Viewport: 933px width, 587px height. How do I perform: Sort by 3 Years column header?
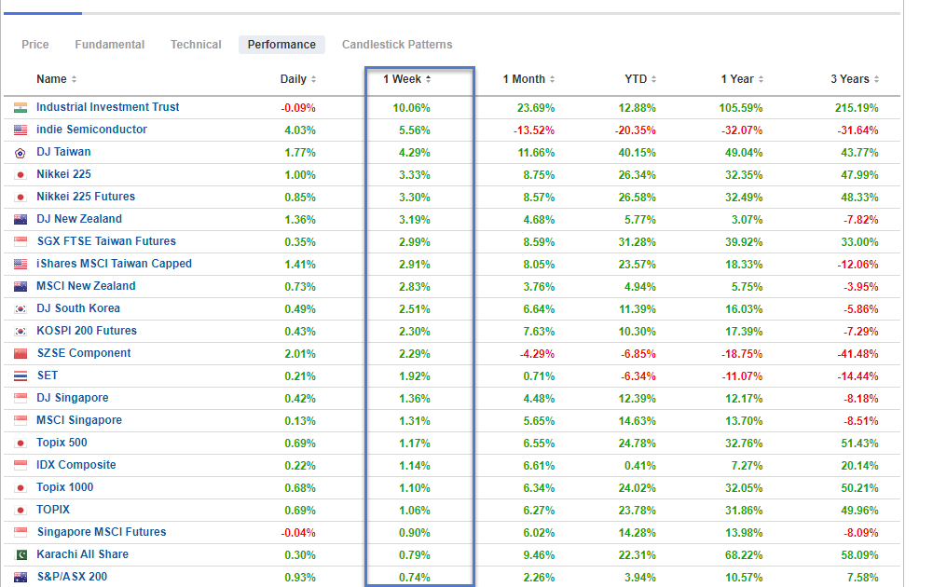[x=855, y=79]
